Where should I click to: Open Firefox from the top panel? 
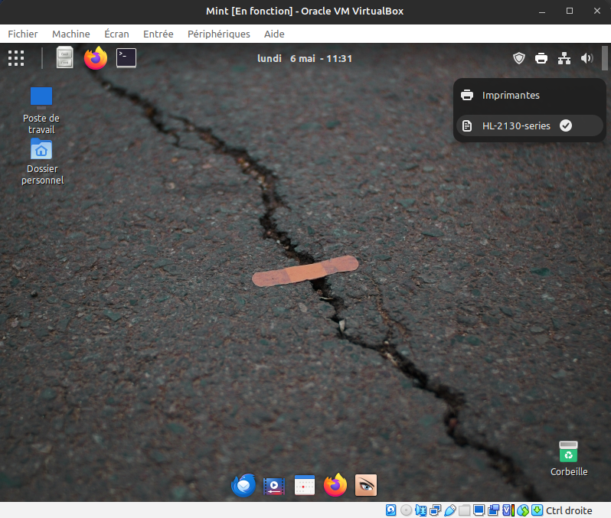point(96,58)
